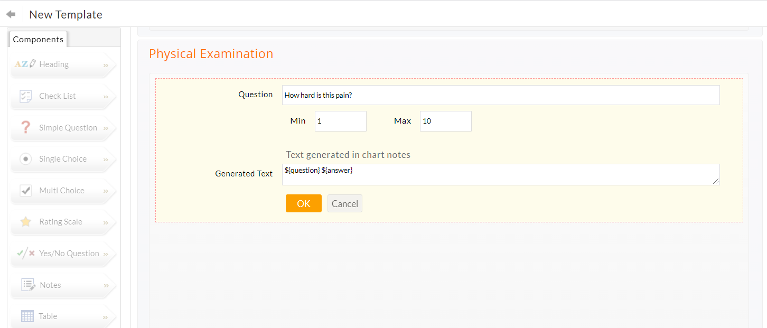Viewport: 767px width, 328px height.
Task: Click the Single Choice radio icon
Action: click(x=25, y=158)
